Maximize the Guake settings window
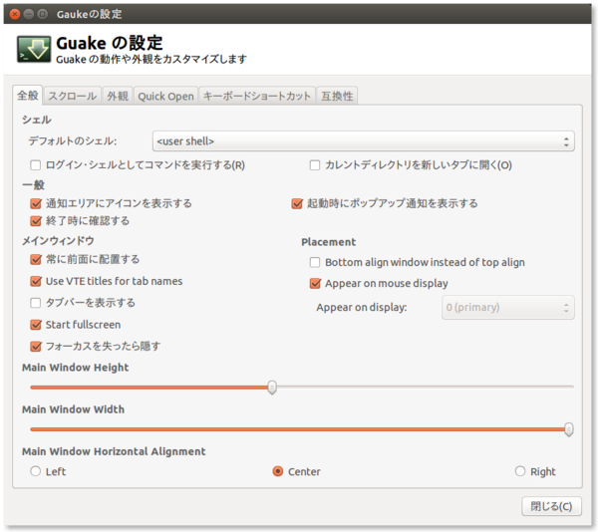This screenshot has height=532, width=598. (x=42, y=14)
